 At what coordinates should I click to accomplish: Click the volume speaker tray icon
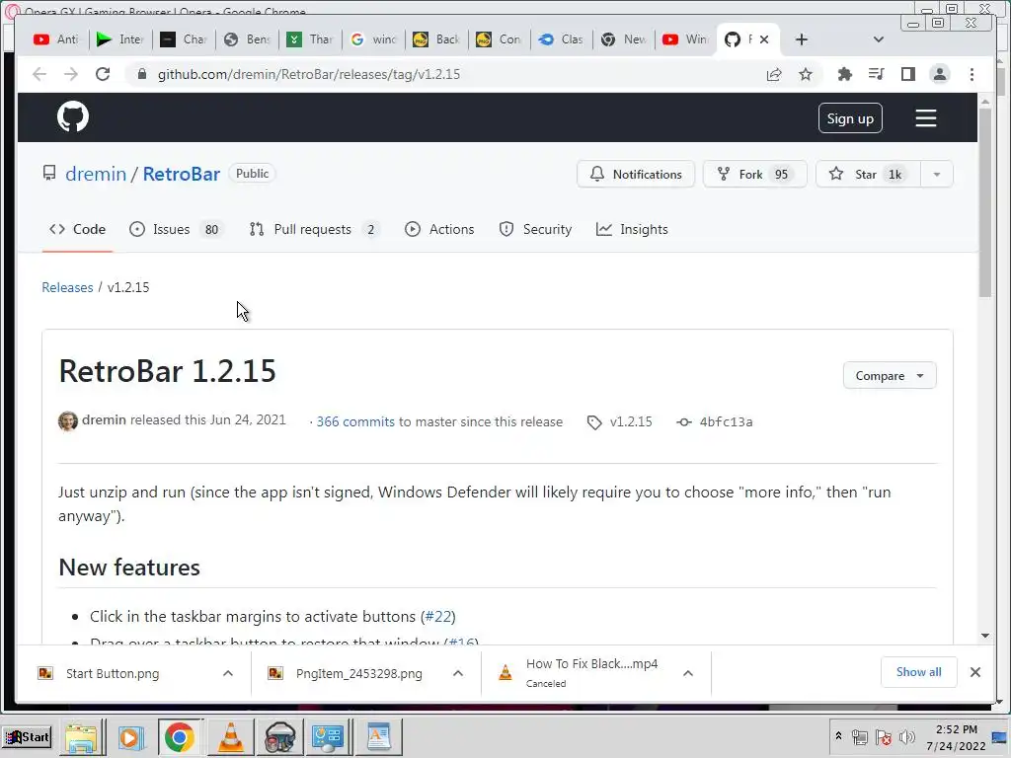point(906,736)
